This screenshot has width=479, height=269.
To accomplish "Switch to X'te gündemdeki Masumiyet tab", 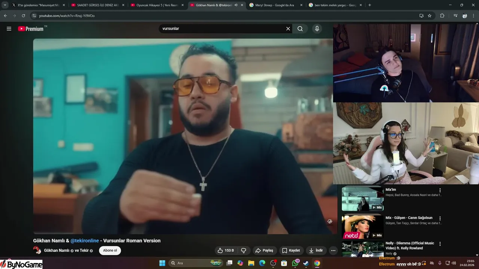I will tap(38, 5).
